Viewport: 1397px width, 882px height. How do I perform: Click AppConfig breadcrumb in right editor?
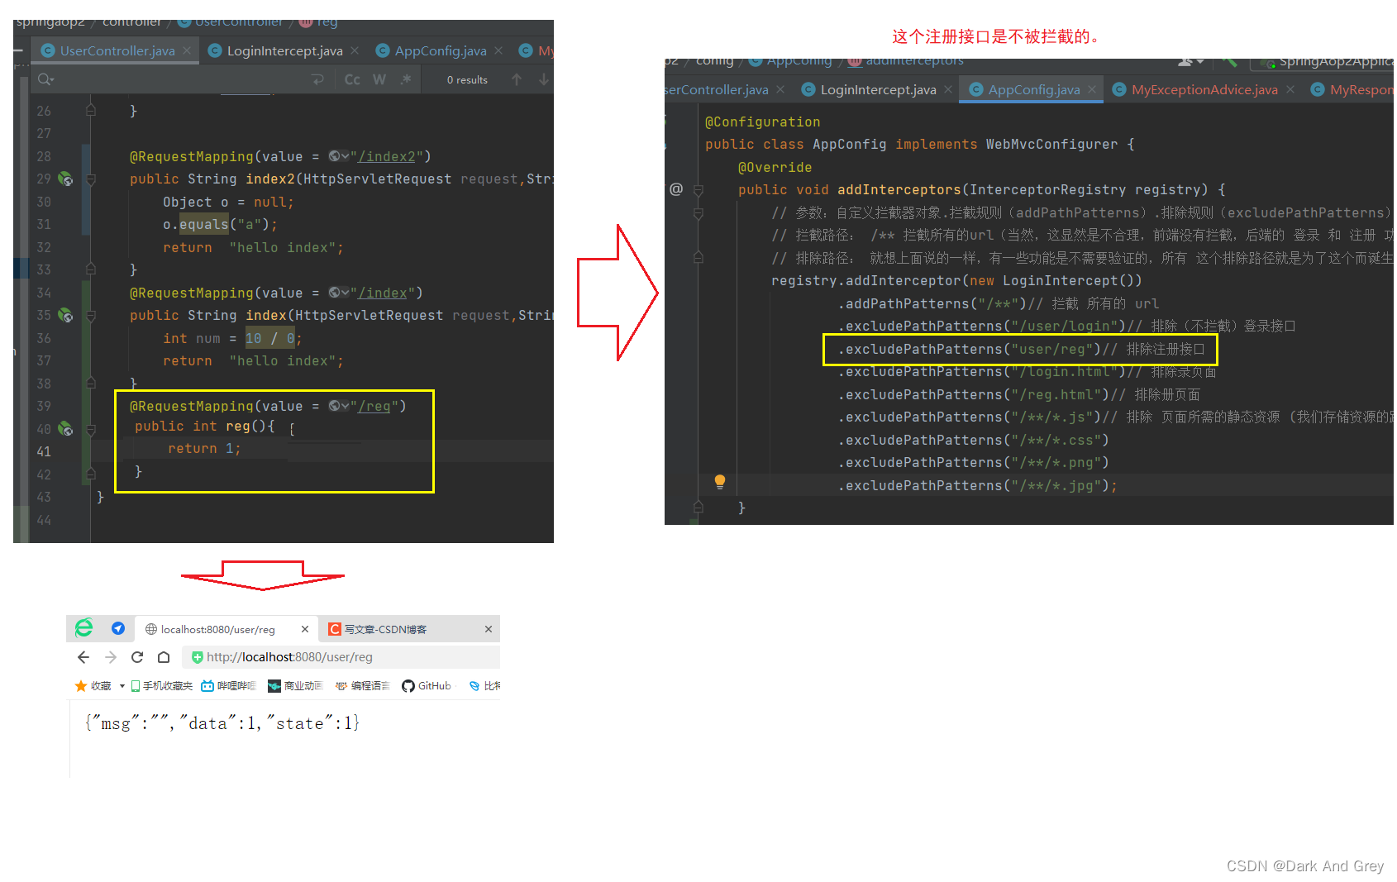(x=790, y=61)
